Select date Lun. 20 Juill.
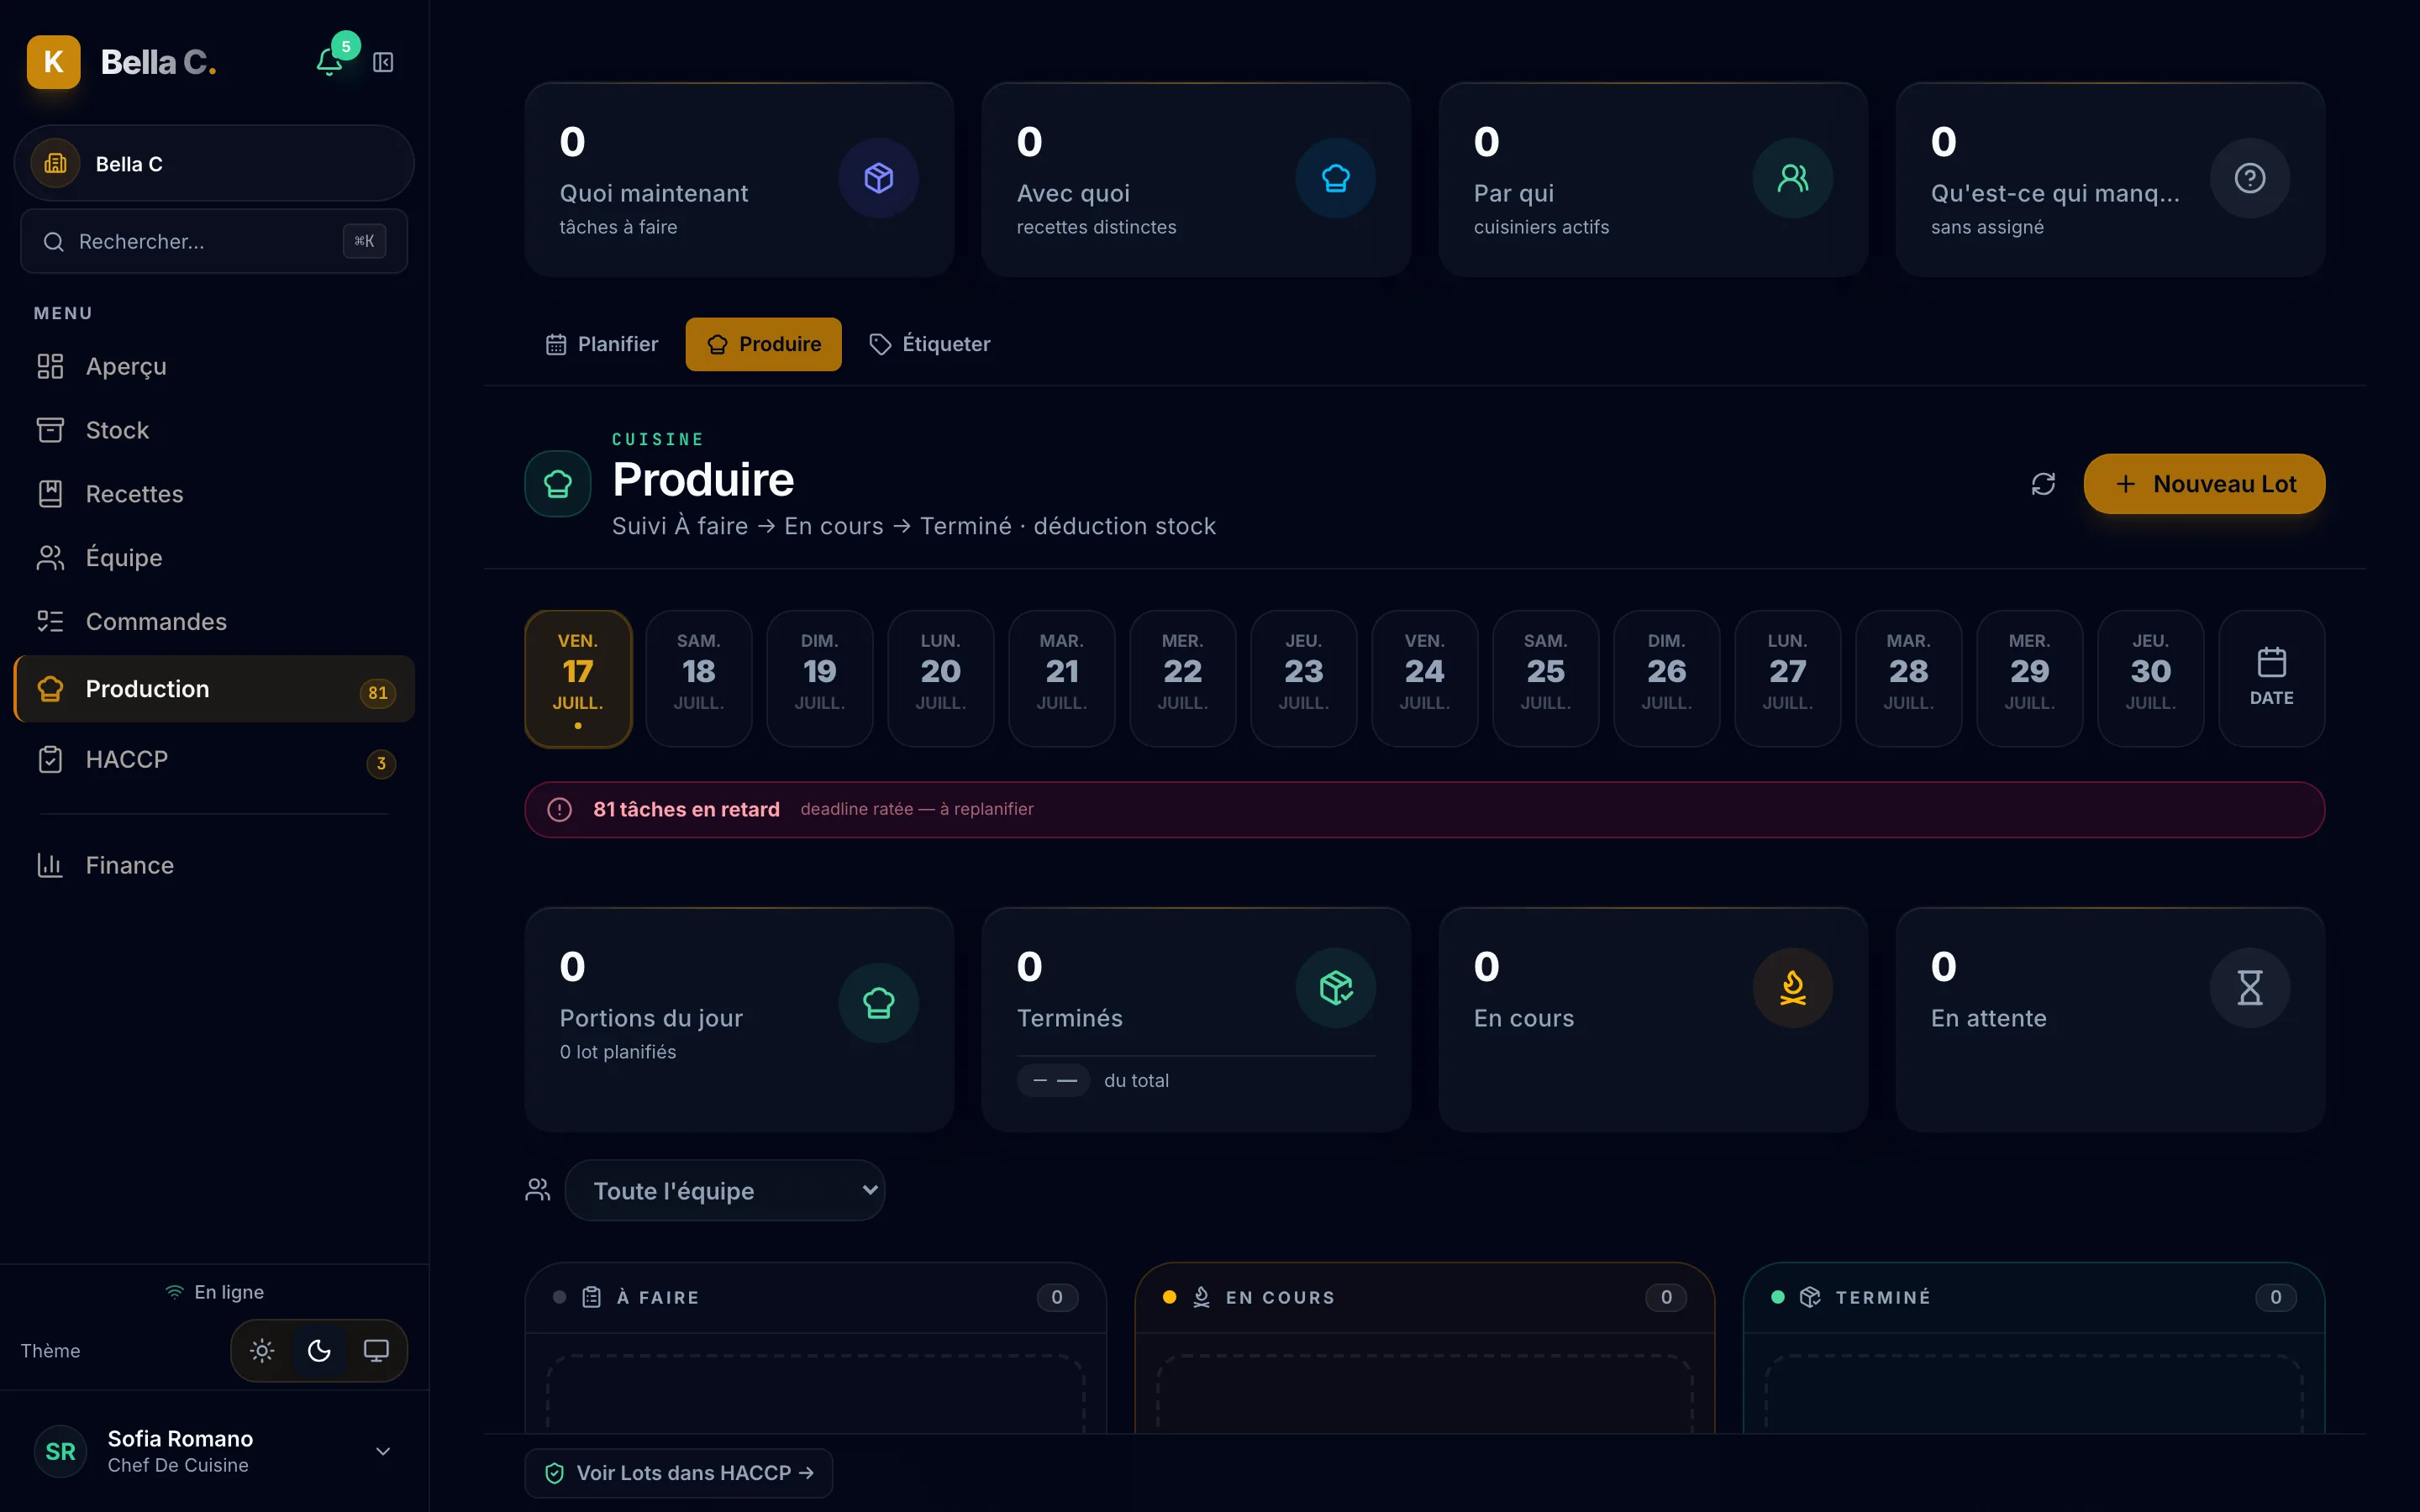This screenshot has width=2420, height=1512. [941, 678]
